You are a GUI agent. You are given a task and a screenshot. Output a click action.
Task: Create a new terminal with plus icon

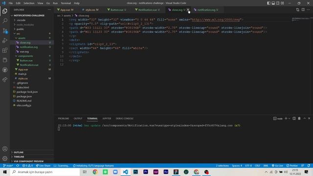click(x=286, y=118)
